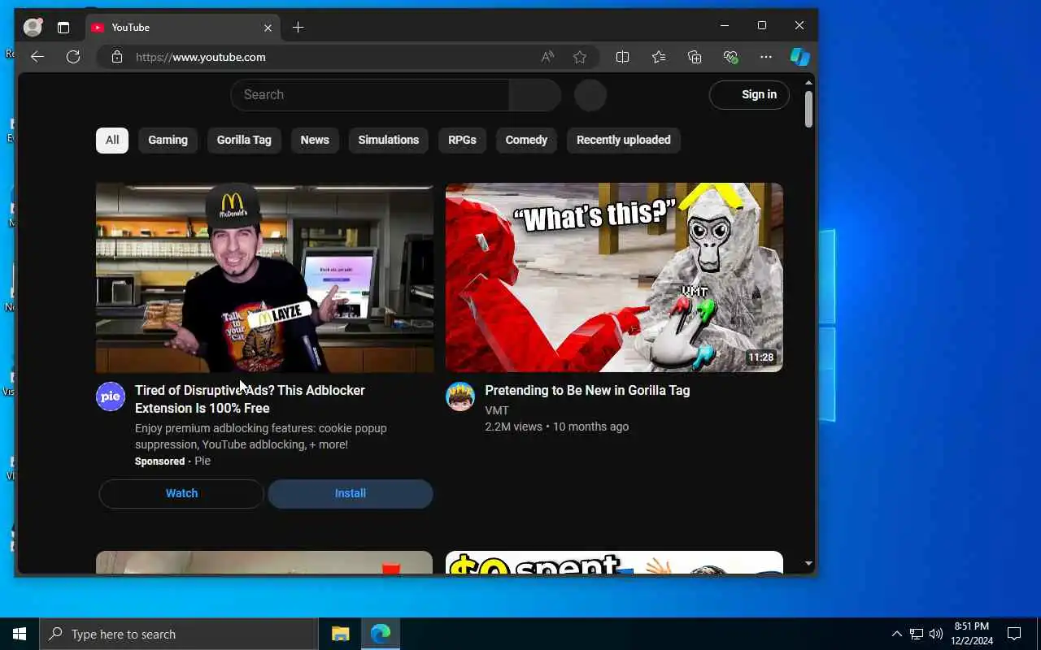
Task: Open the Windows notification center icon
Action: (1014, 634)
